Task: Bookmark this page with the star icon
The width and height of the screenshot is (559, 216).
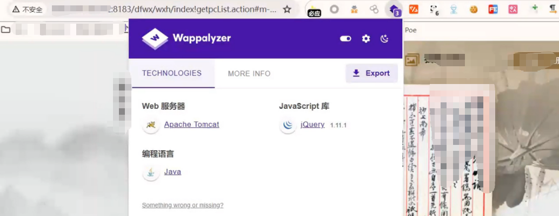Action: pyautogui.click(x=287, y=9)
